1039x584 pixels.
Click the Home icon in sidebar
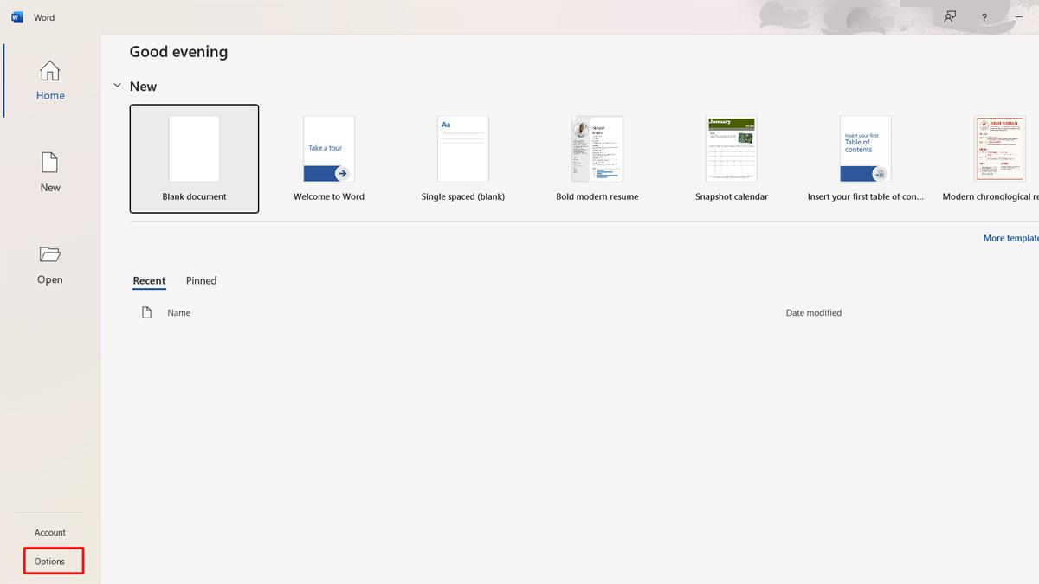50,71
